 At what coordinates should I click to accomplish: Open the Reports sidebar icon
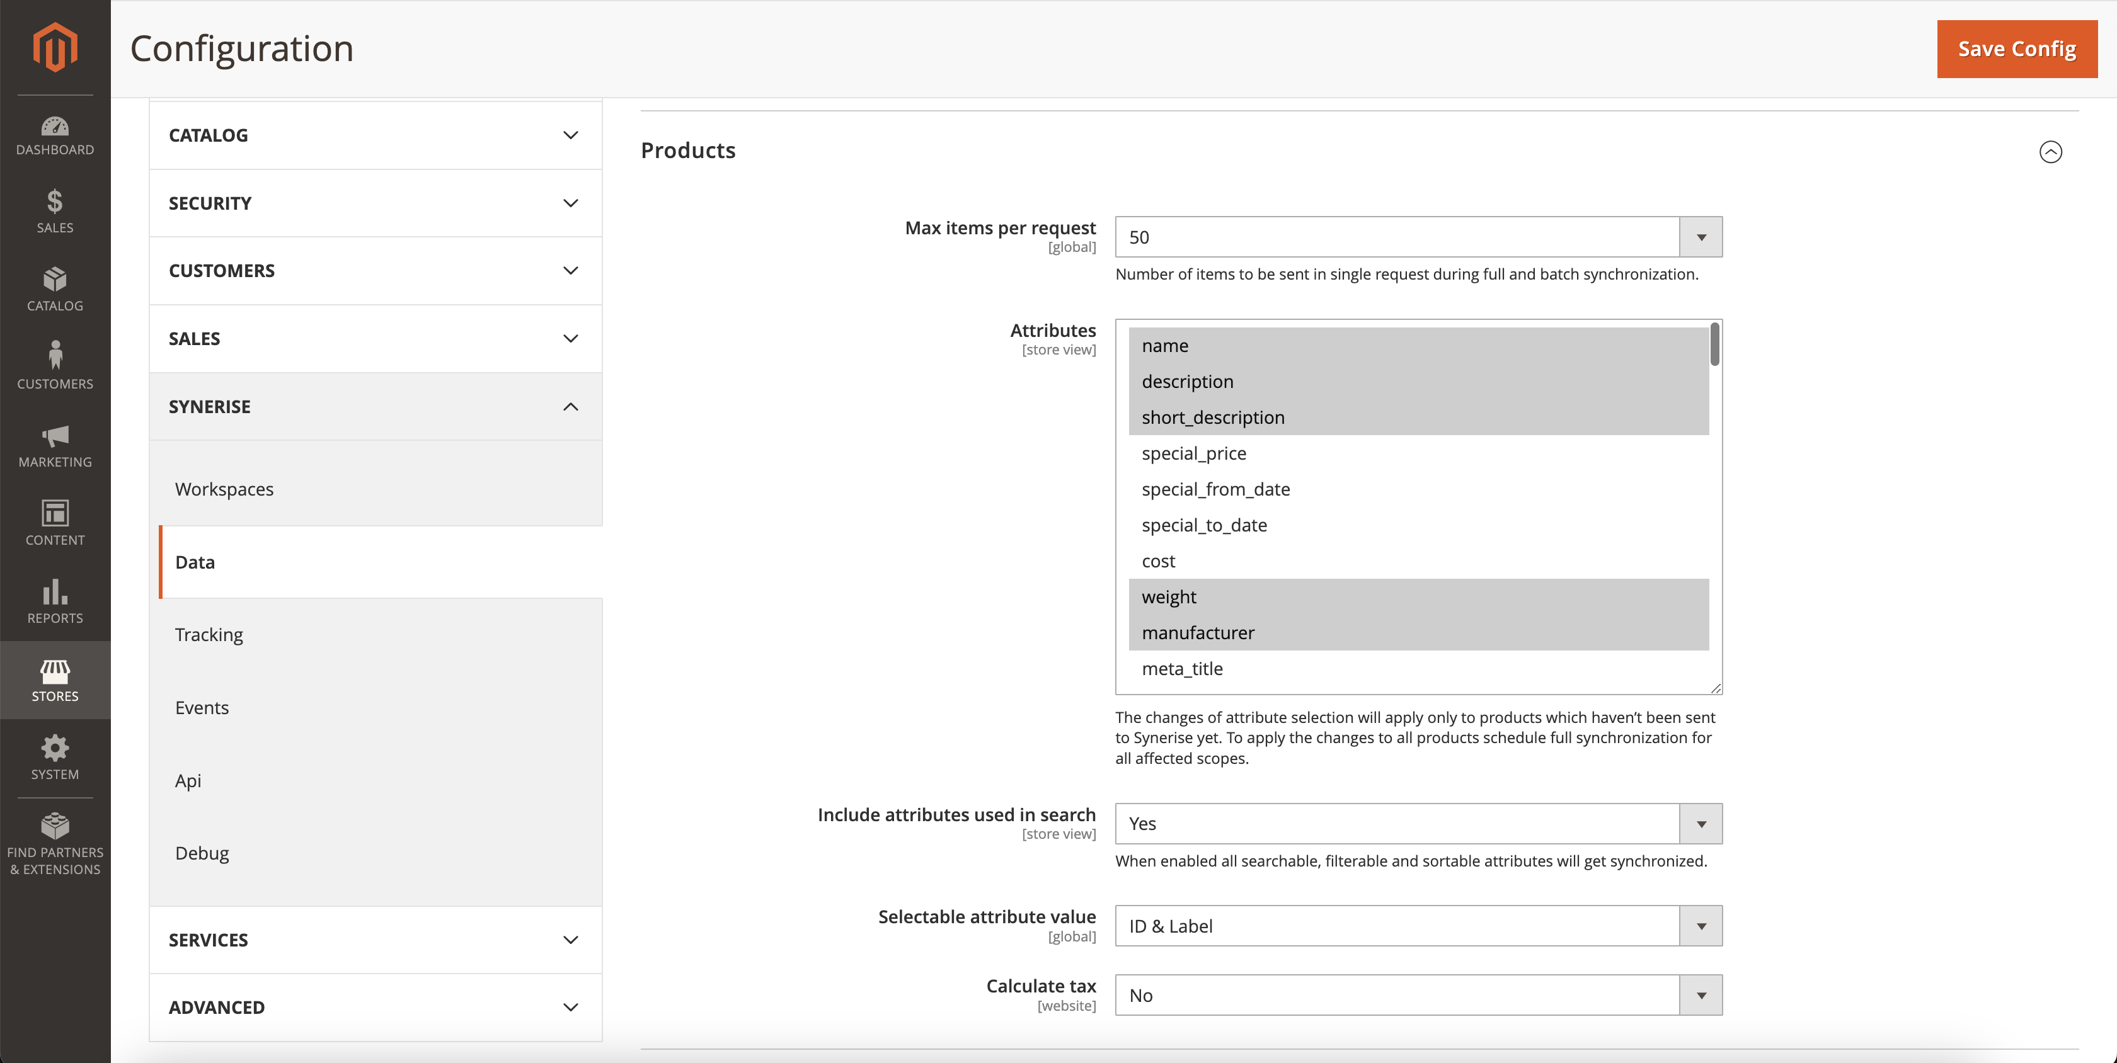(54, 602)
